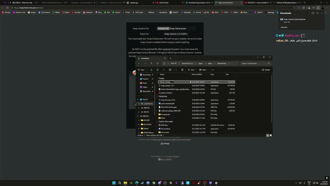The width and height of the screenshot is (330, 186).
Task: Open taskbar Search
Action: (x=120, y=183)
